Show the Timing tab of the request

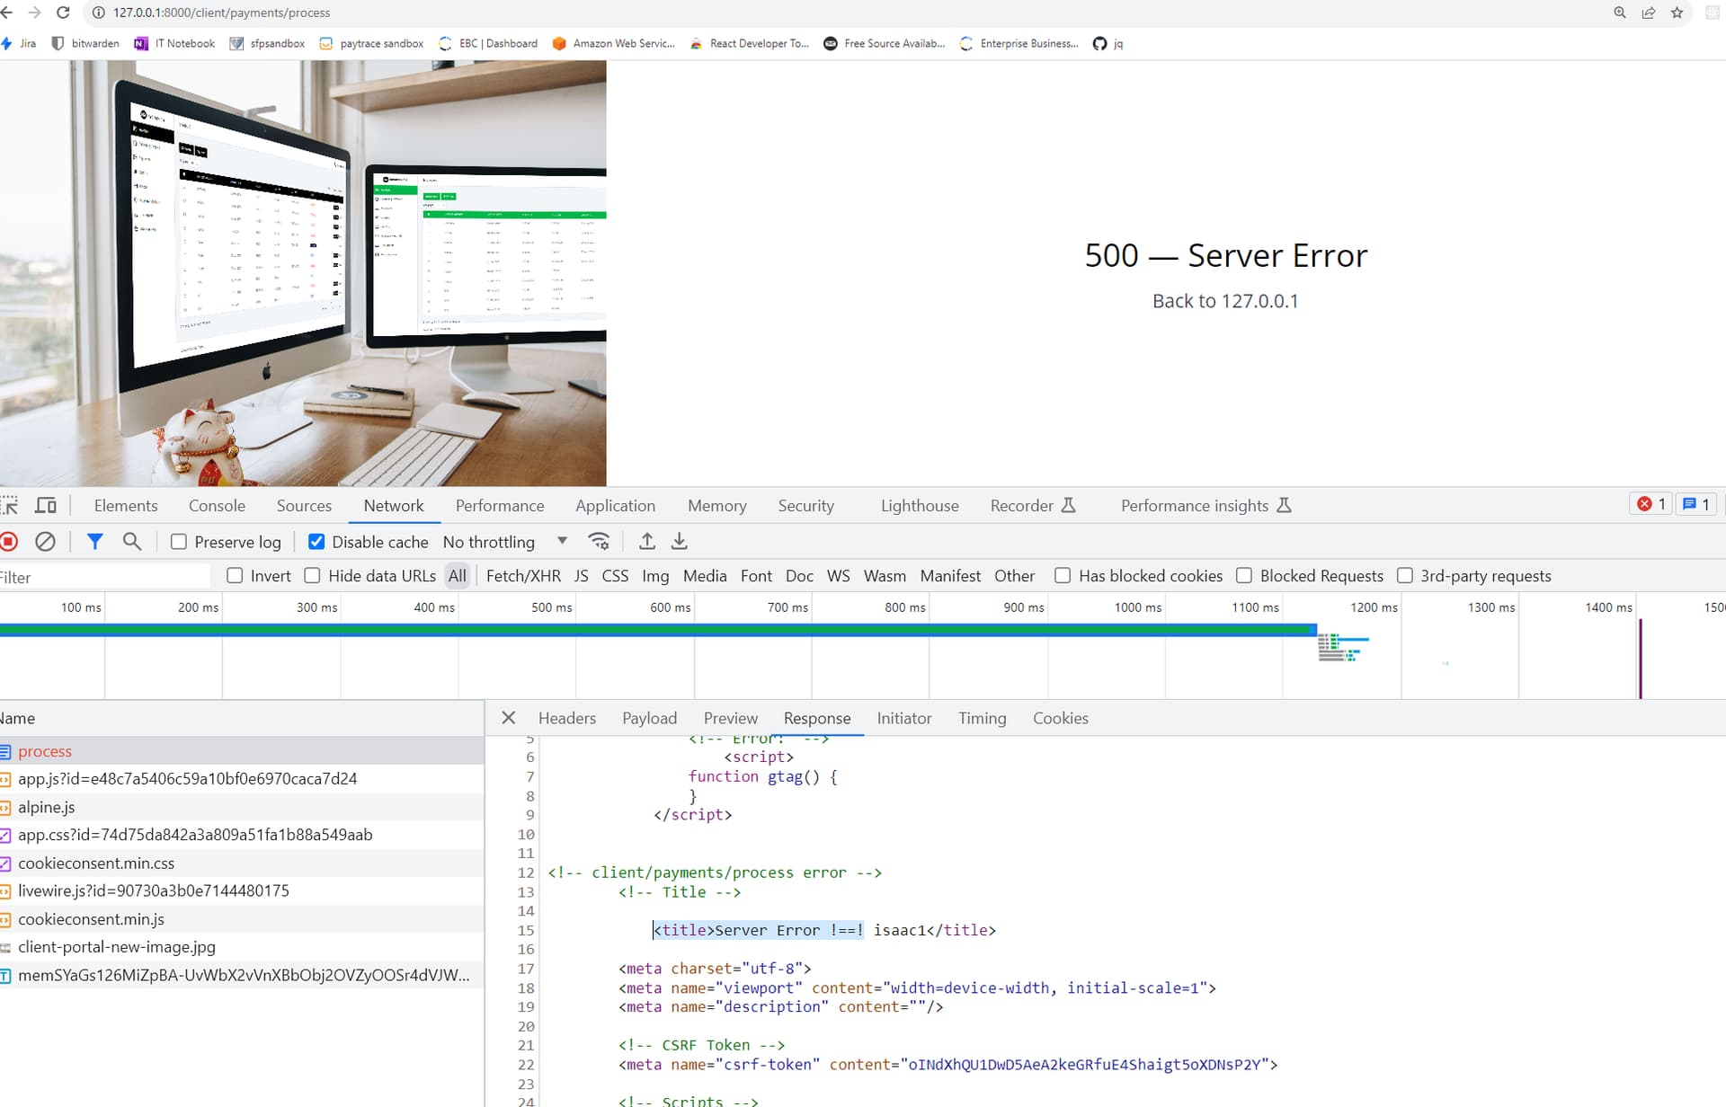point(982,719)
